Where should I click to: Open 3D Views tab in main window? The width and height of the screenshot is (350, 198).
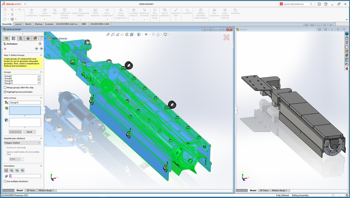pos(31,190)
